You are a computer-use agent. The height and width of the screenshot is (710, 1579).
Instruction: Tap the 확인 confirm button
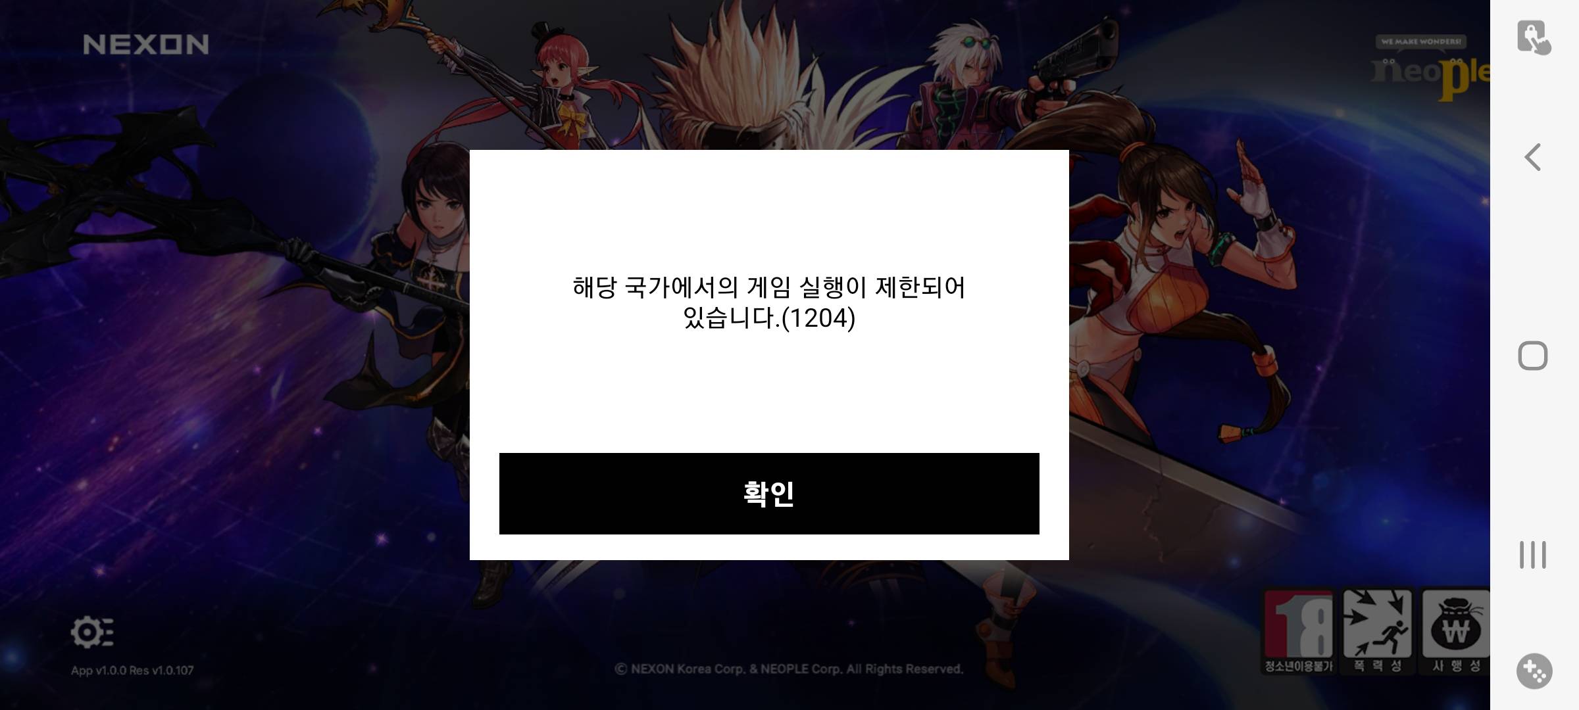(769, 494)
